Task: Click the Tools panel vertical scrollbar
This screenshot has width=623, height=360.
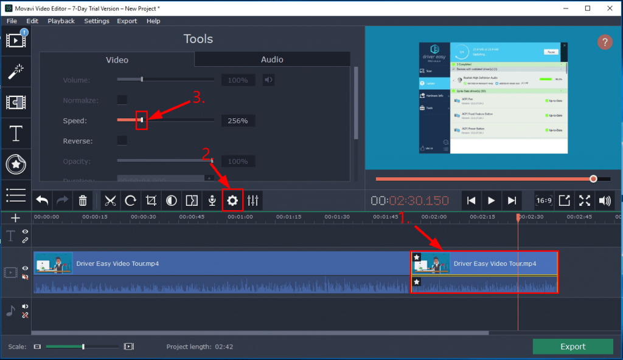Action: pos(355,103)
